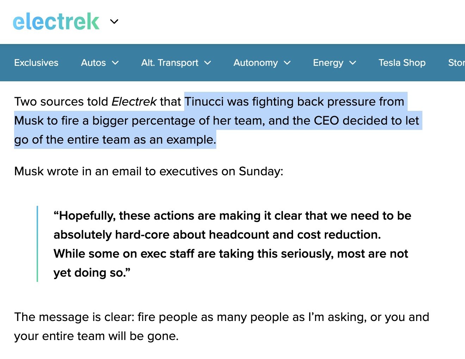465x359 pixels.
Task: Select the Alt. Transport nav label
Action: pyautogui.click(x=169, y=63)
